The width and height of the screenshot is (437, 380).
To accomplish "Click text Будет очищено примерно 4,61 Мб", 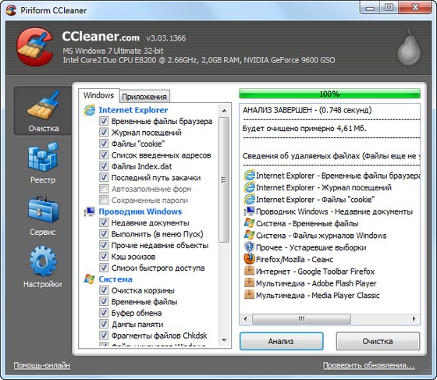I will click(304, 129).
